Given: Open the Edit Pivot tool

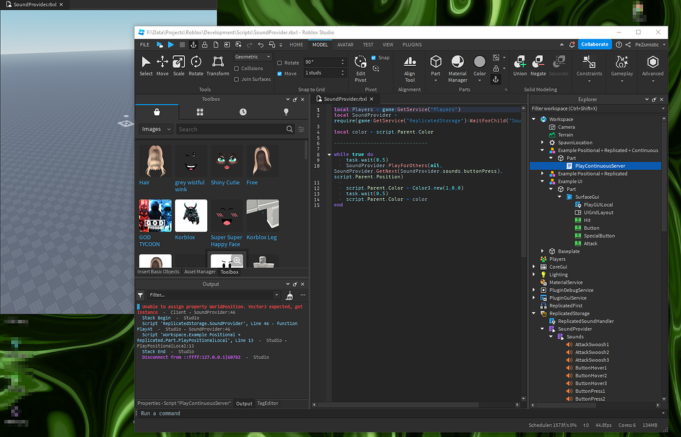Looking at the screenshot, I should (361, 68).
